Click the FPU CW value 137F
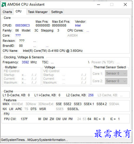The height and width of the screenshot is (144, 134). (24, 119)
